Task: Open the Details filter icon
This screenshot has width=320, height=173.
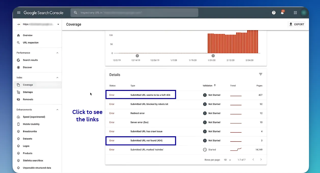Action: [260, 74]
